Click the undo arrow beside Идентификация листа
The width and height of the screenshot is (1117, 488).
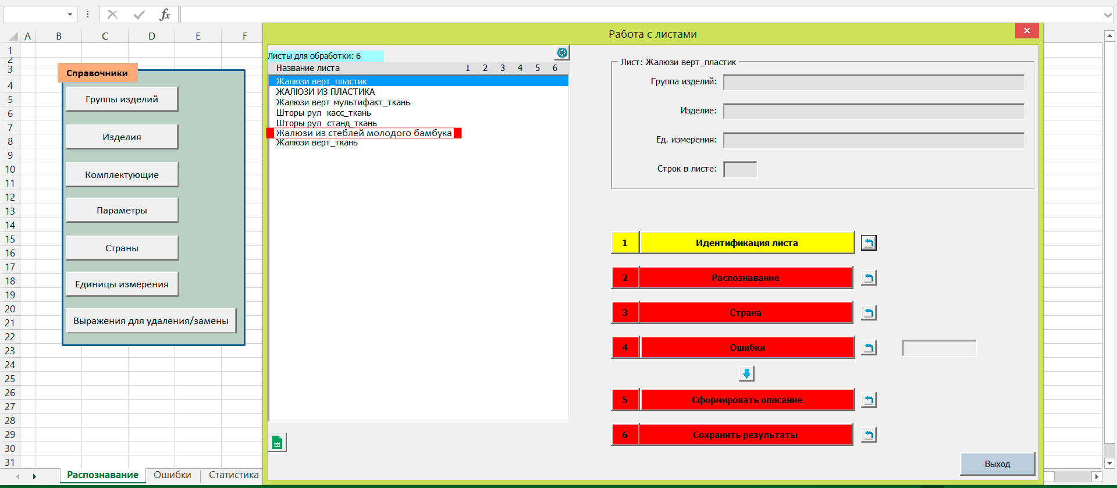tap(869, 243)
